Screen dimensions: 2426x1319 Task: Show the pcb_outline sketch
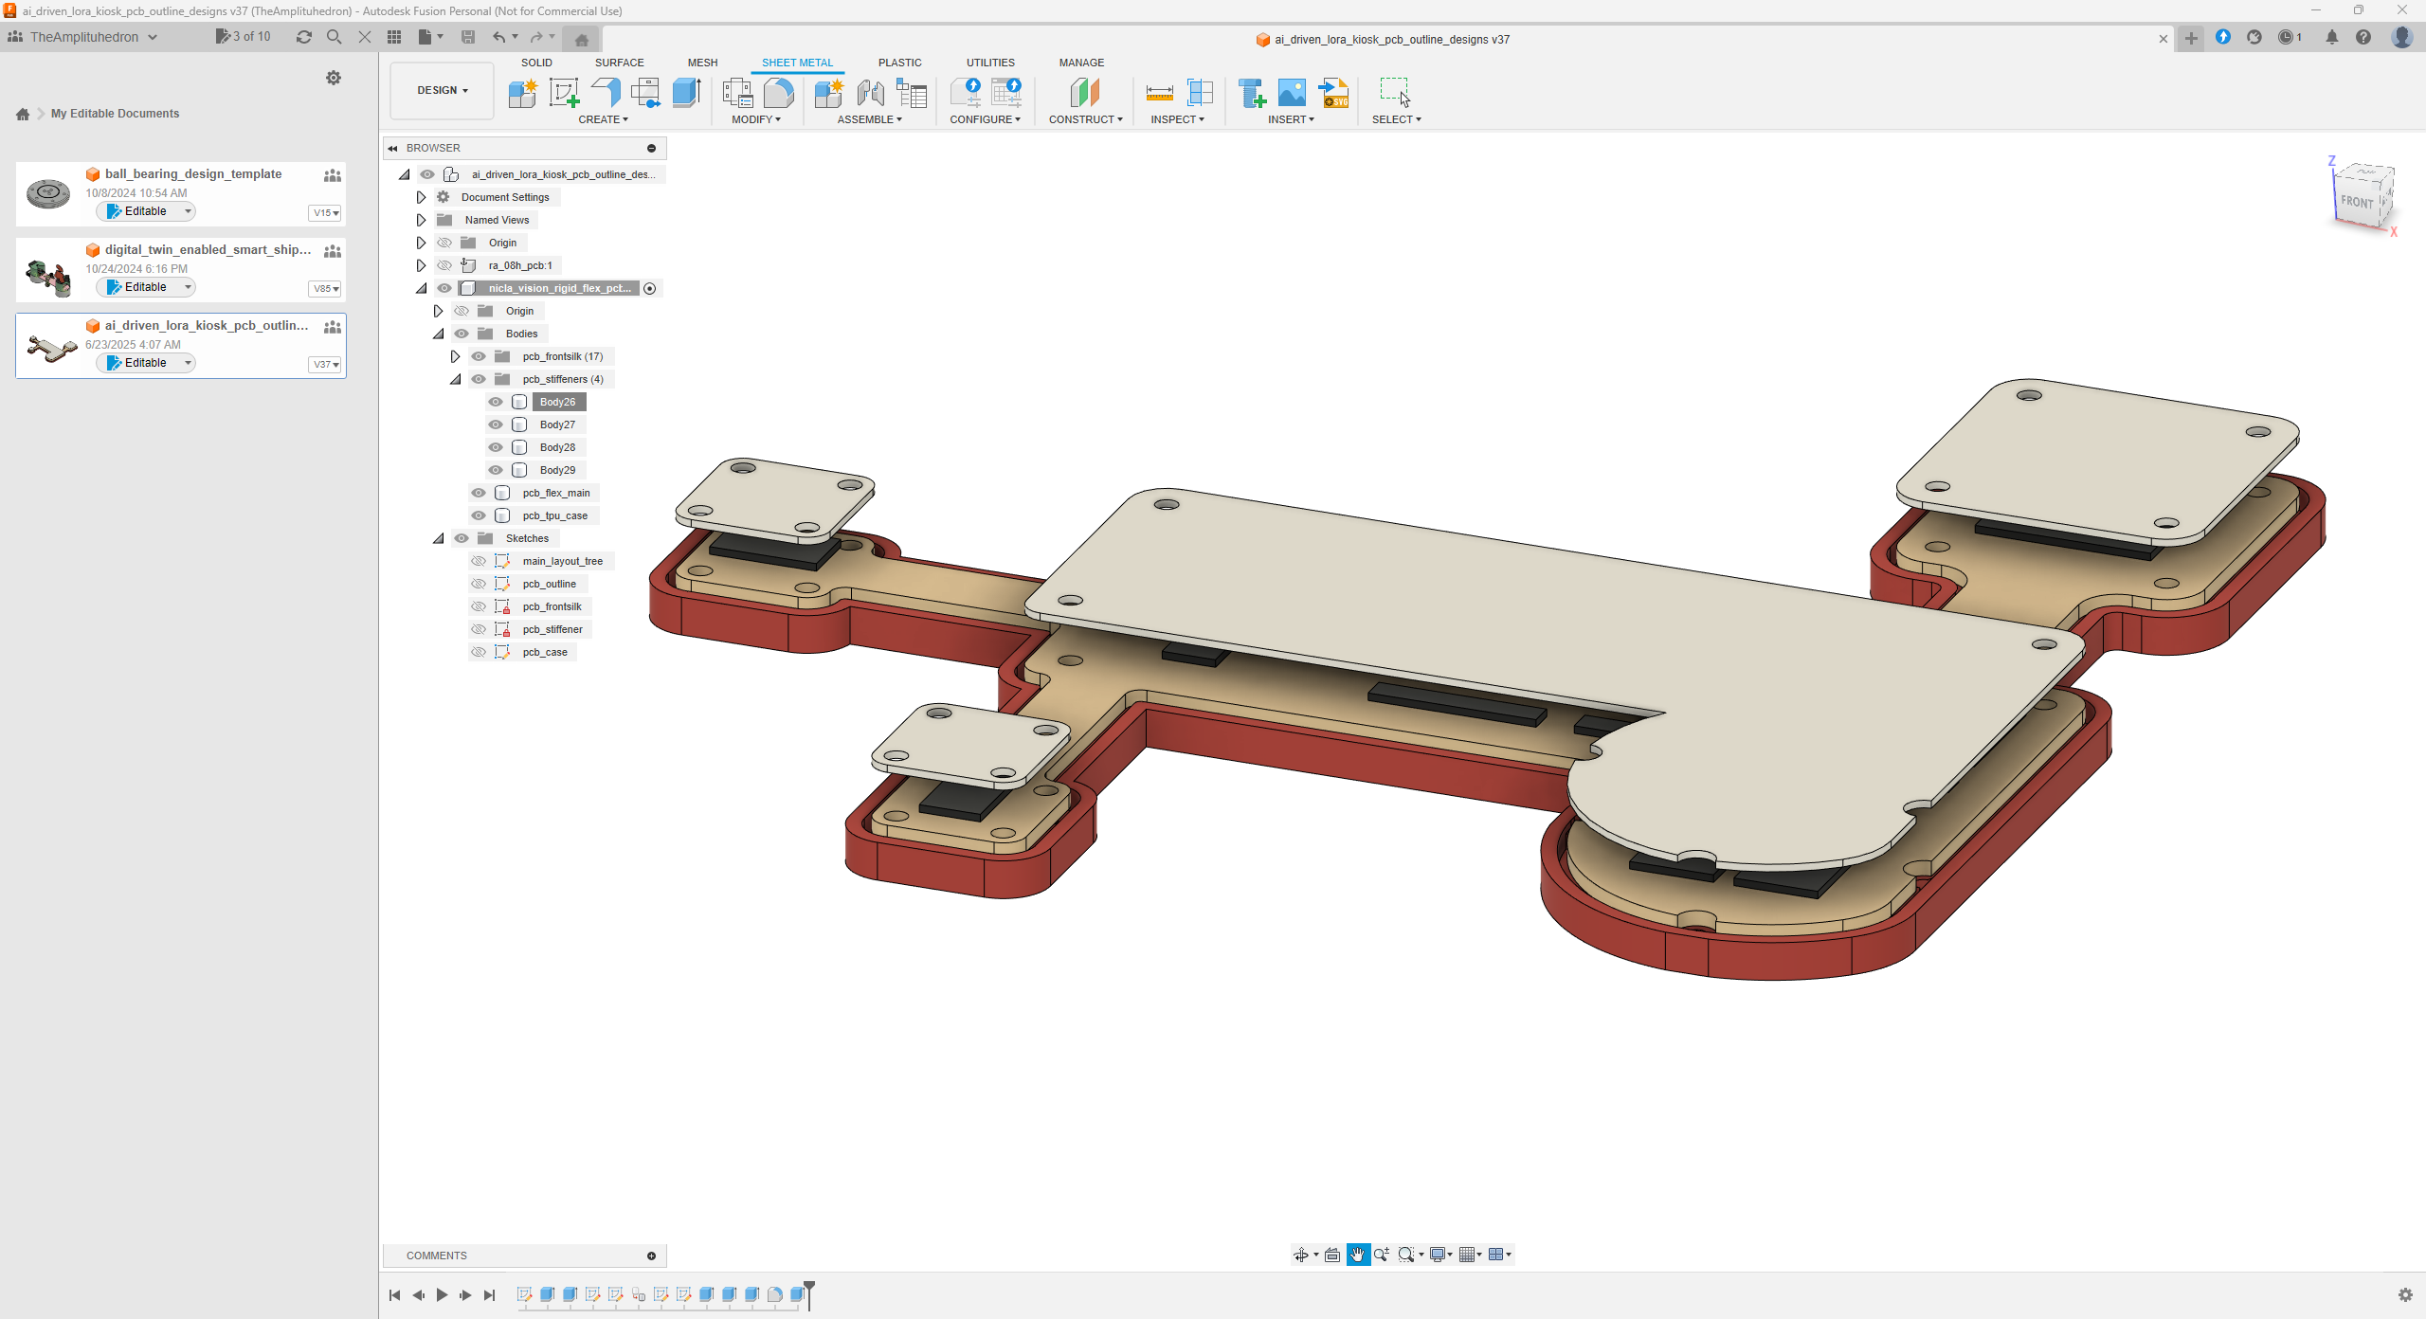(x=479, y=584)
